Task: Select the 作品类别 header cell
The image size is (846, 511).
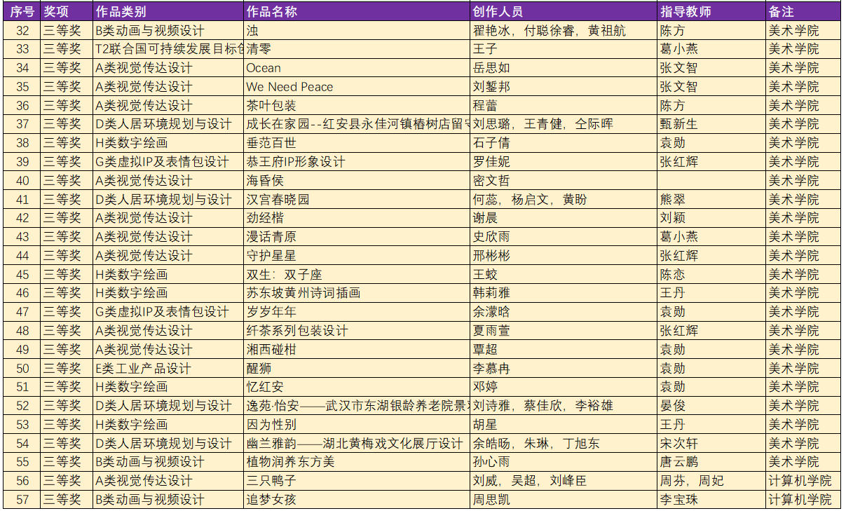Action: (168, 12)
